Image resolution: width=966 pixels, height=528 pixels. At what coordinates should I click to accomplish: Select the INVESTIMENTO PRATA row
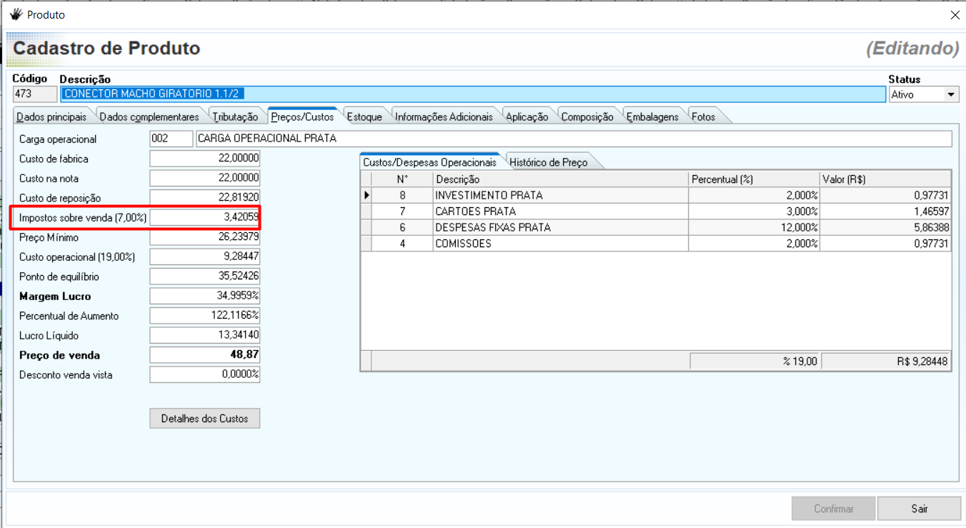click(x=656, y=195)
